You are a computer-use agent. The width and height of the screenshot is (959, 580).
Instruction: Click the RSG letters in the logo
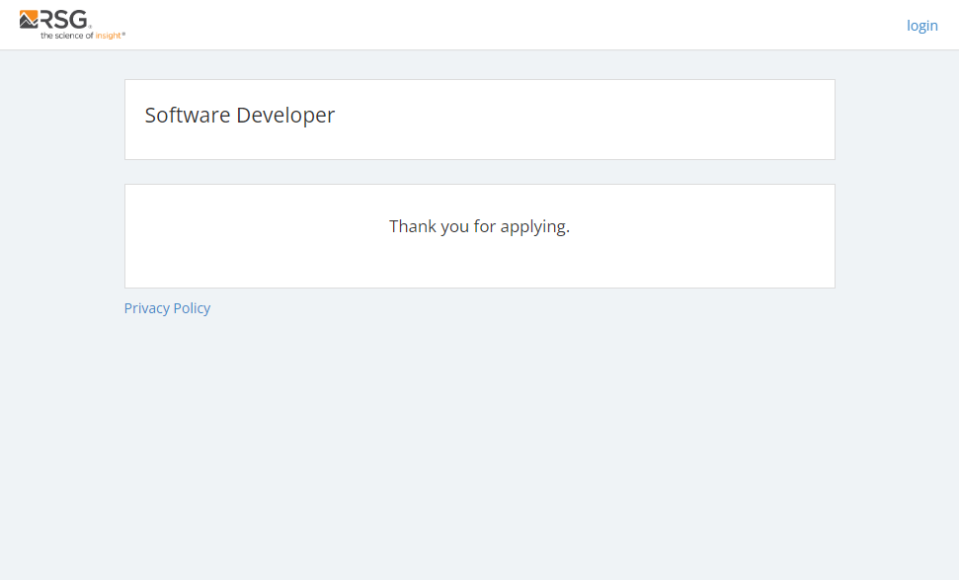pyautogui.click(x=63, y=19)
